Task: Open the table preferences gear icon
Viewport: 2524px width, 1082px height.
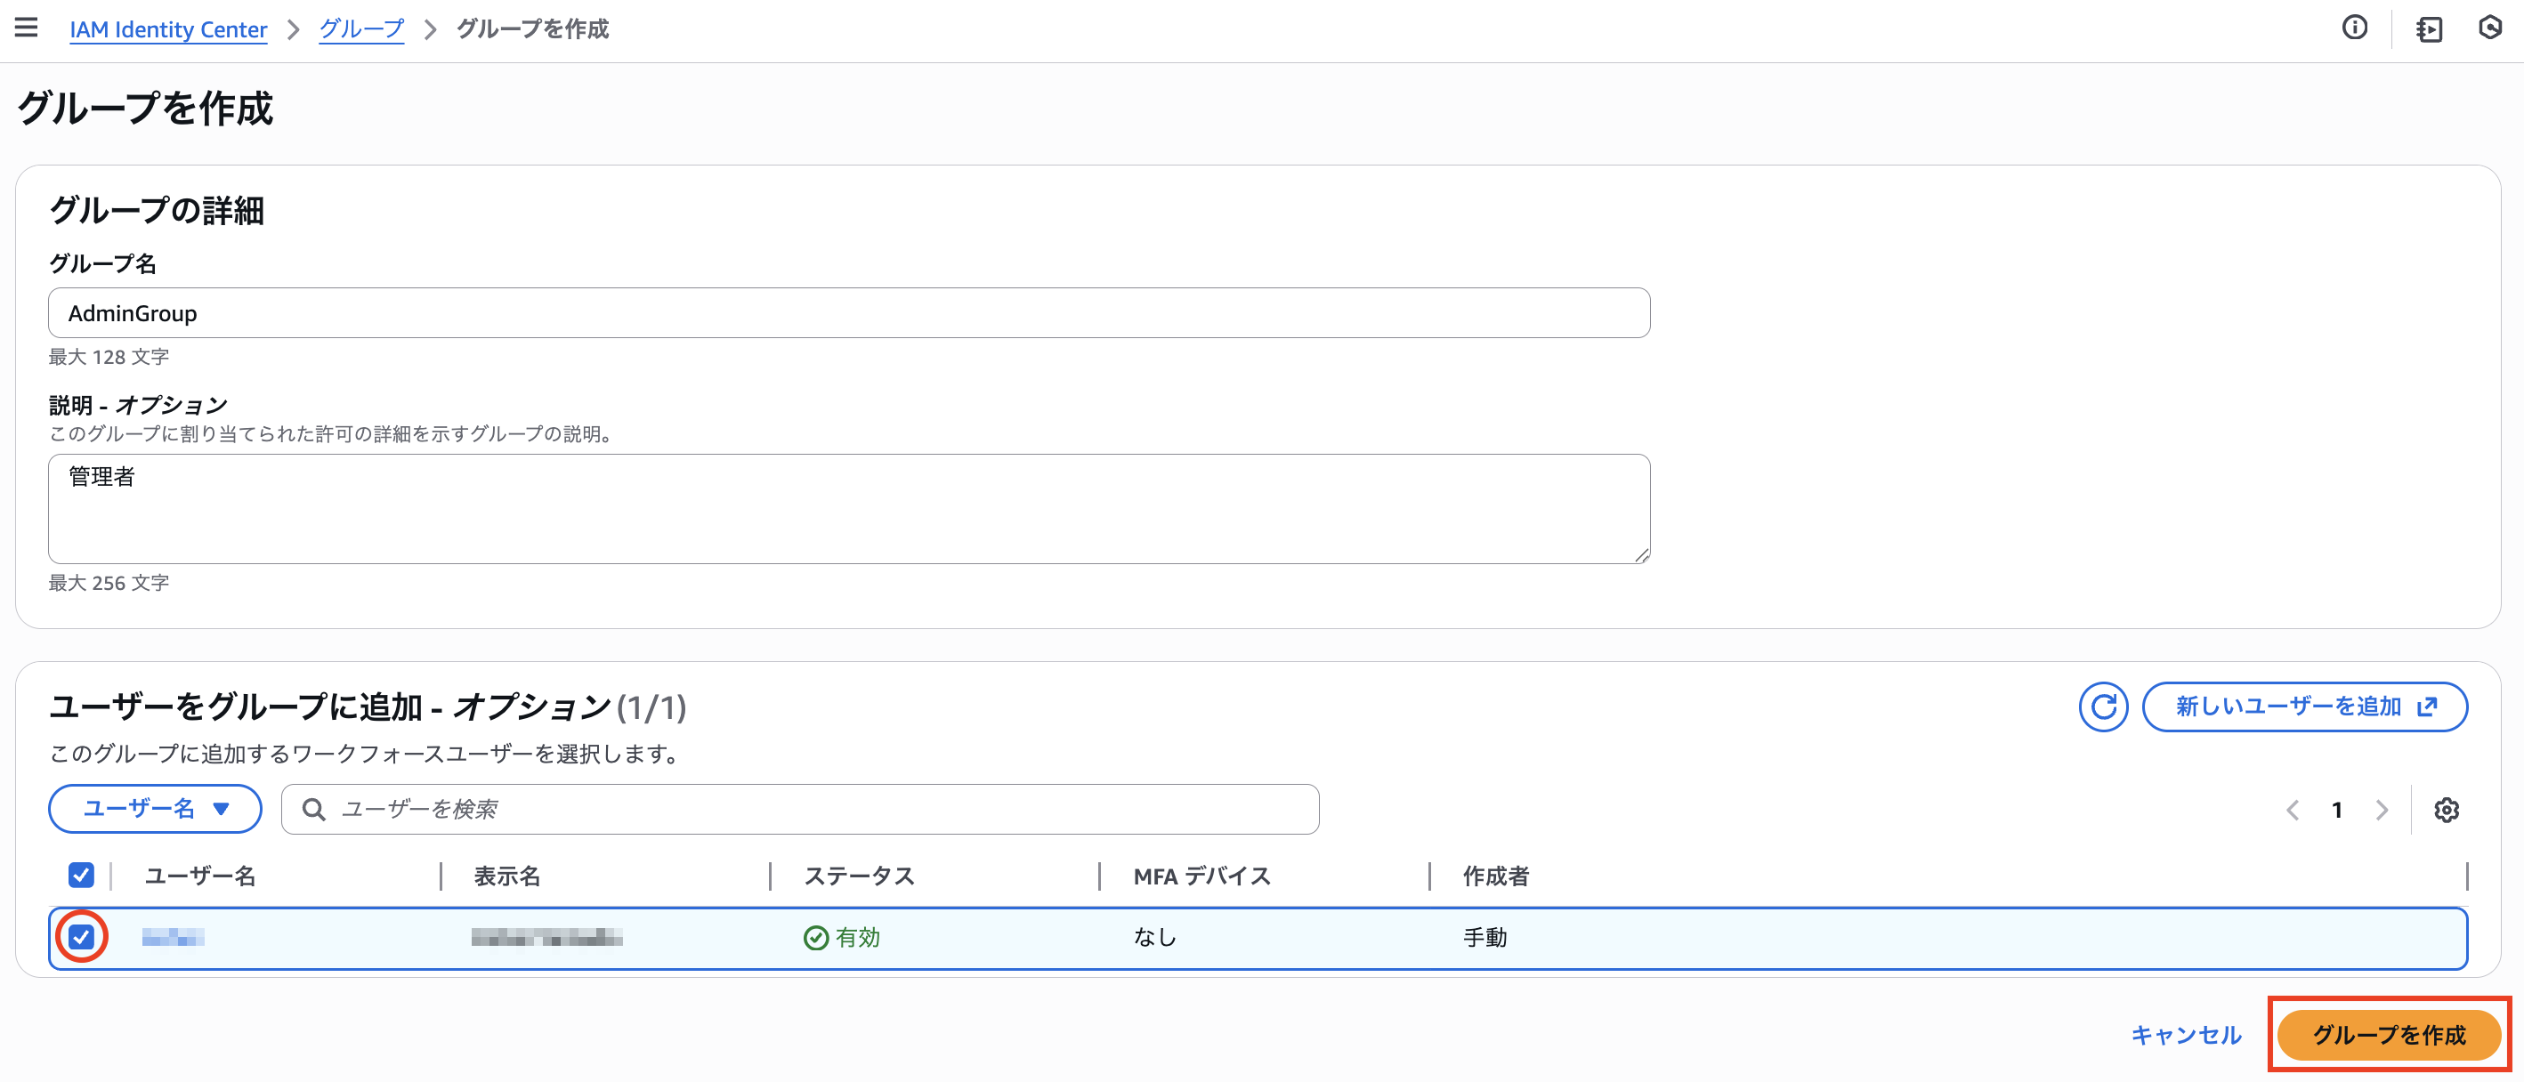Action: click(x=2447, y=810)
